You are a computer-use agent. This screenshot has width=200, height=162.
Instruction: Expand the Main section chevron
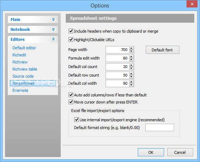pos(53,19)
